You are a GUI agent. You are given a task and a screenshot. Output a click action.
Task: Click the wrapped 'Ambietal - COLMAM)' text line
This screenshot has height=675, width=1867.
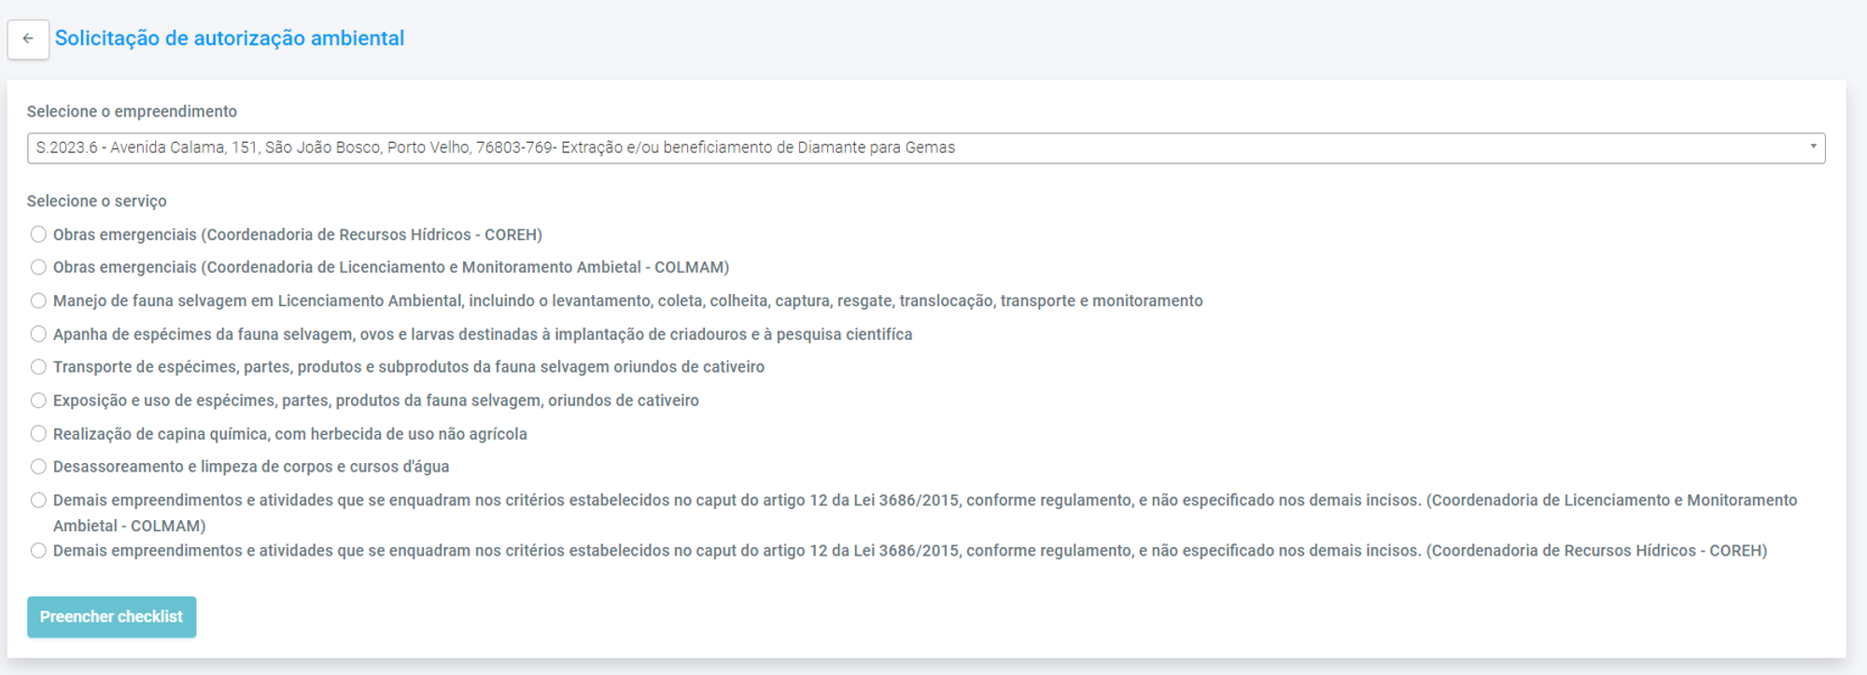(129, 526)
